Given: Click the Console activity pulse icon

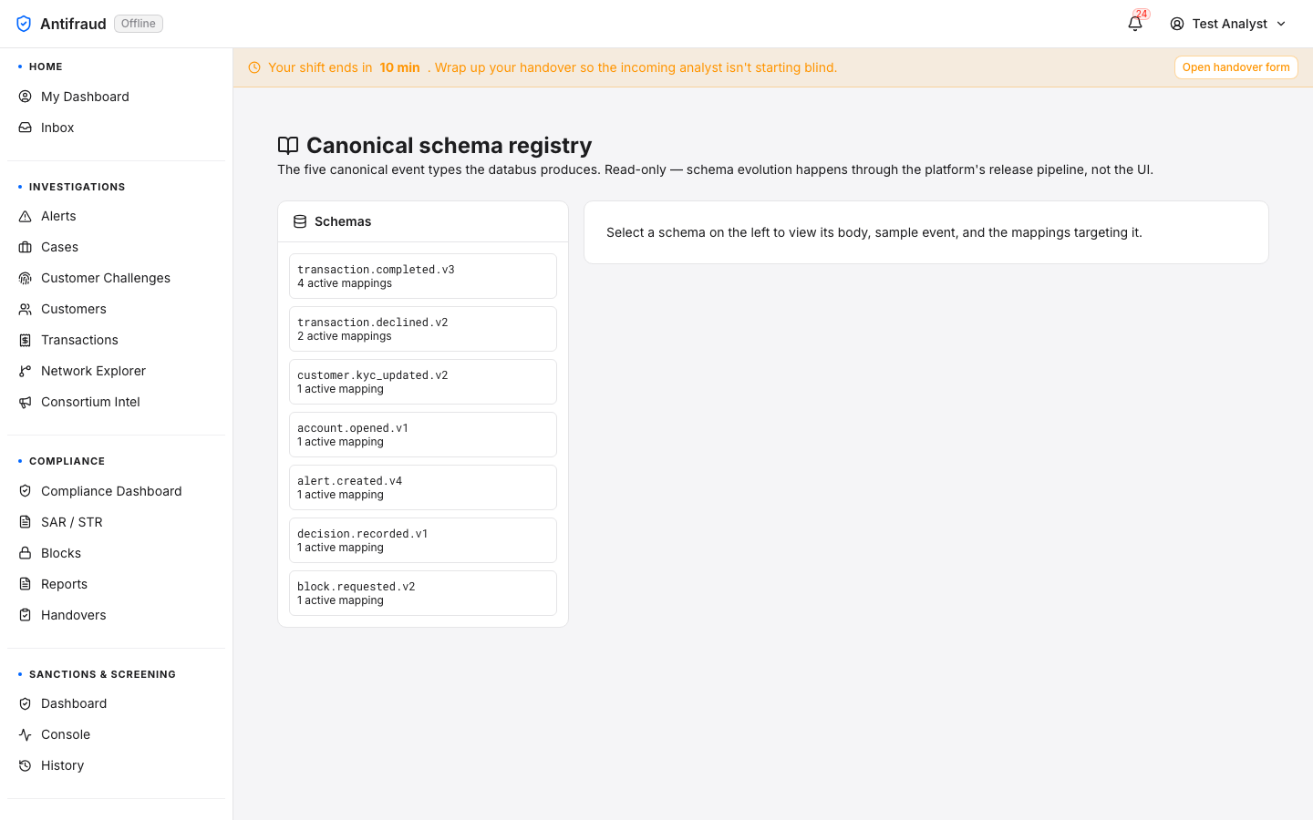Looking at the screenshot, I should [26, 734].
